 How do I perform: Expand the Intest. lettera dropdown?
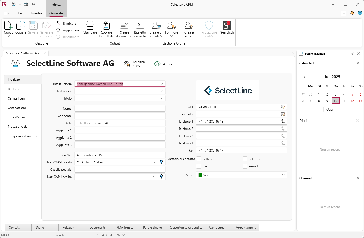[x=162, y=84]
